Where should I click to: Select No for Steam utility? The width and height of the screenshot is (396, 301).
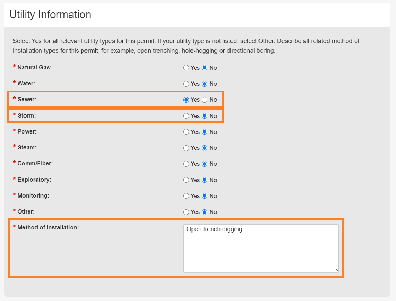pyautogui.click(x=205, y=148)
